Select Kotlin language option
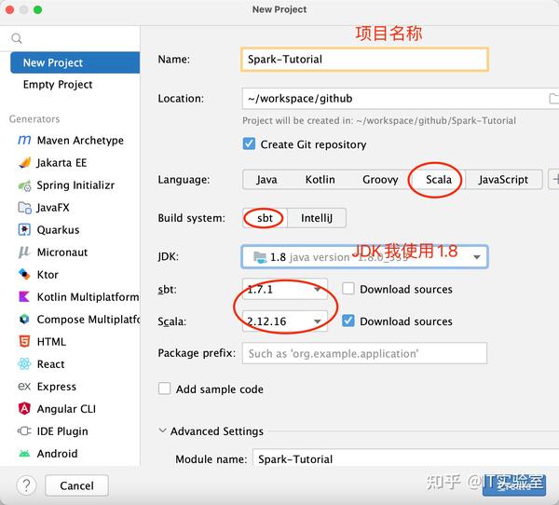Viewport: 559px width, 505px height. pyautogui.click(x=320, y=180)
